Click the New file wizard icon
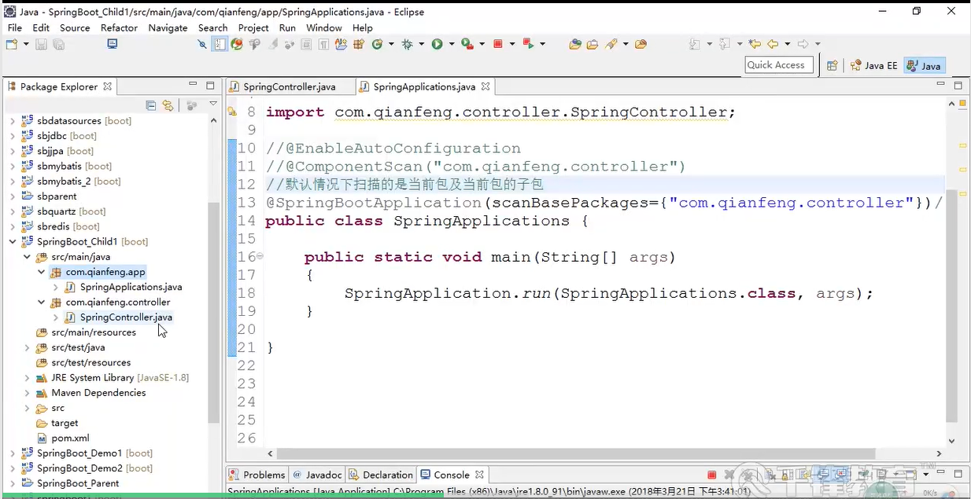This screenshot has width=971, height=499. [12, 45]
